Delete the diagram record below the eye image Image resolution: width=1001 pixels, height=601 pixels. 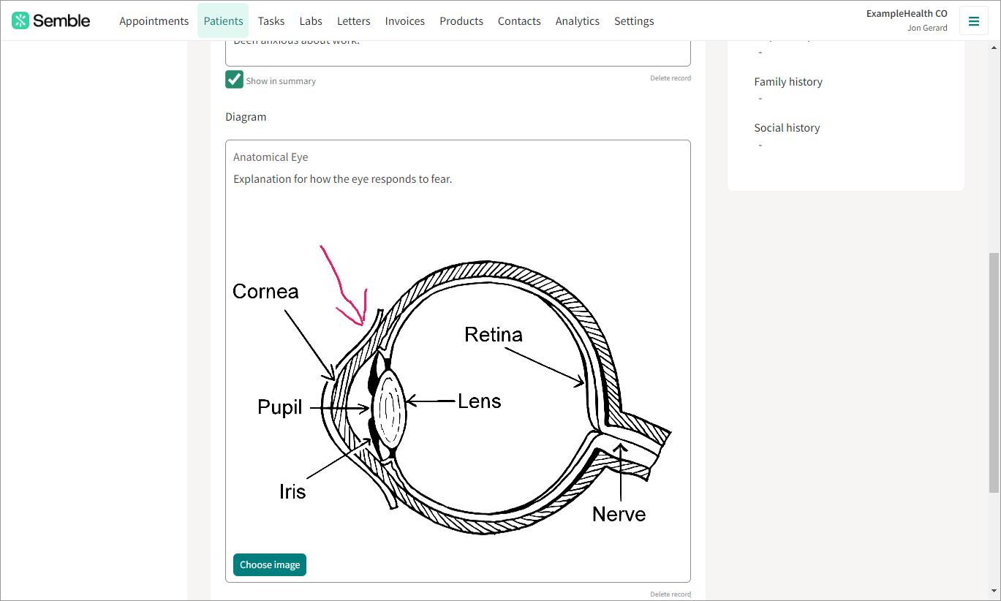click(x=671, y=594)
